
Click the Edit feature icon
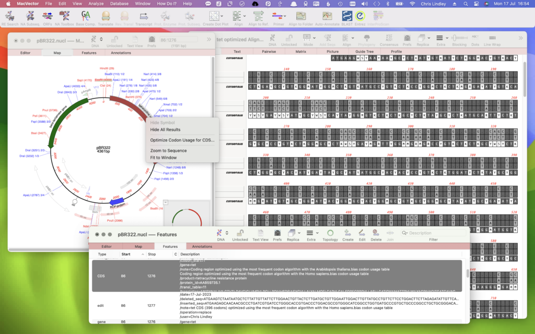tap(362, 235)
